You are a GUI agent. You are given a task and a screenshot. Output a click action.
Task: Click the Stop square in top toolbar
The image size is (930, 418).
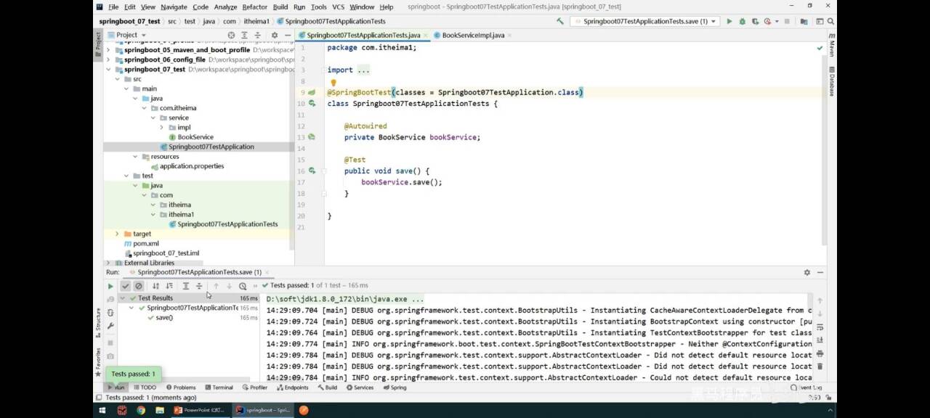click(x=787, y=21)
